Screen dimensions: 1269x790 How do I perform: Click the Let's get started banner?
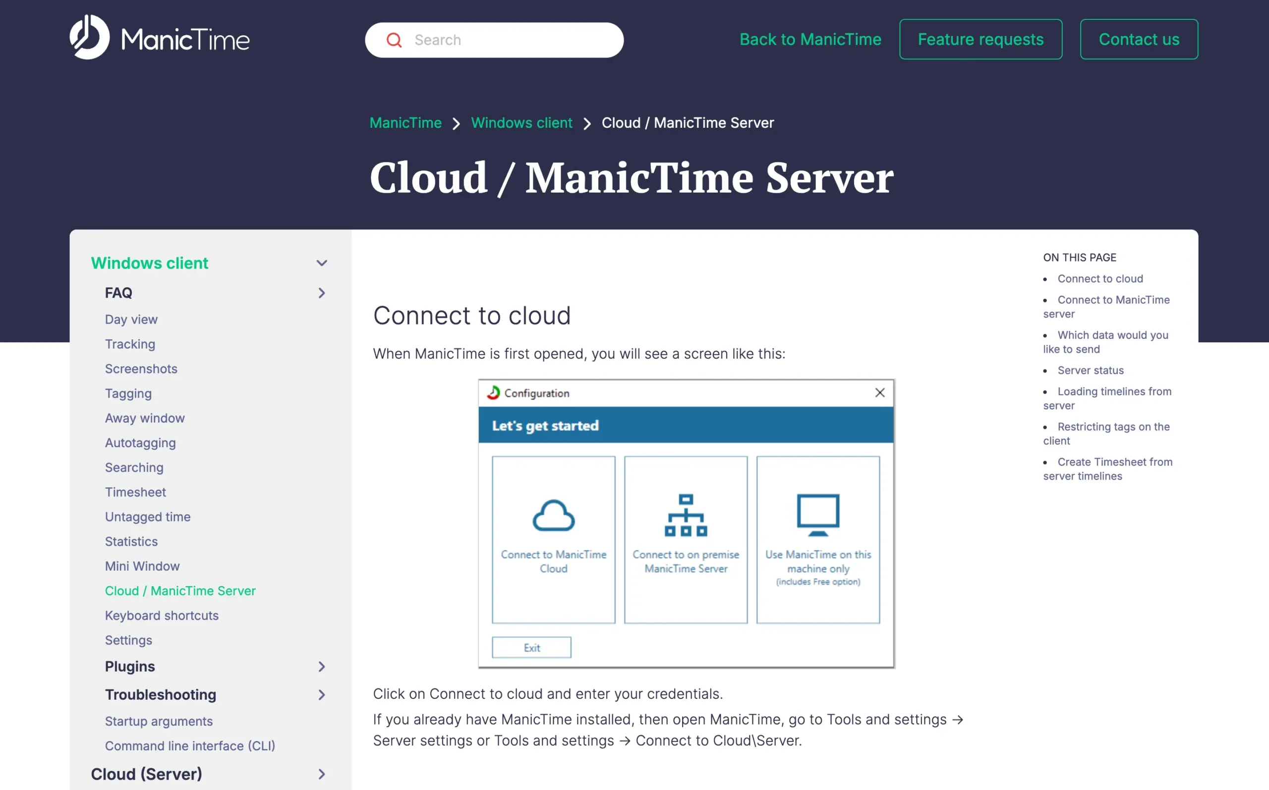[686, 426]
